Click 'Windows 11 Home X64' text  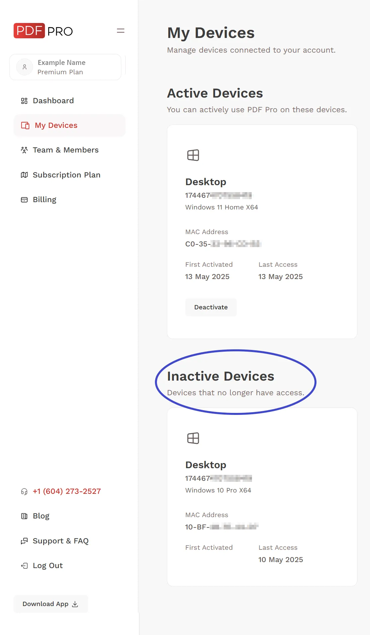[x=222, y=207]
